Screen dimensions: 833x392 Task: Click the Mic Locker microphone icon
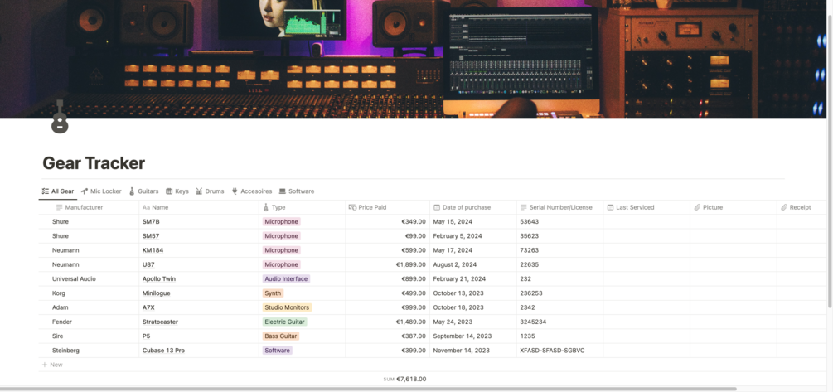click(x=85, y=191)
